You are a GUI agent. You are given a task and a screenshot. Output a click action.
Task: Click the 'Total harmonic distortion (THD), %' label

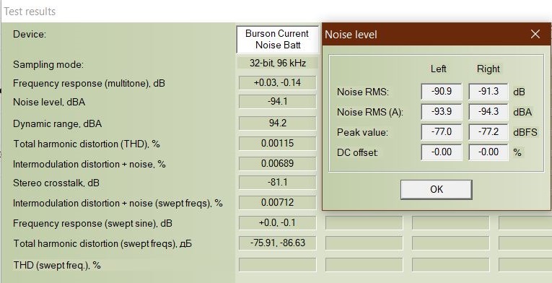tap(87, 144)
